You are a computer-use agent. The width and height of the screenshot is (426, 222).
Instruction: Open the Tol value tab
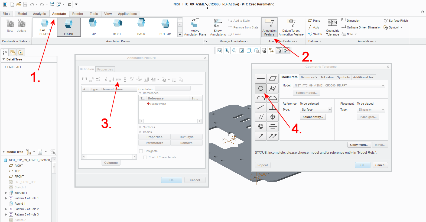327,77
